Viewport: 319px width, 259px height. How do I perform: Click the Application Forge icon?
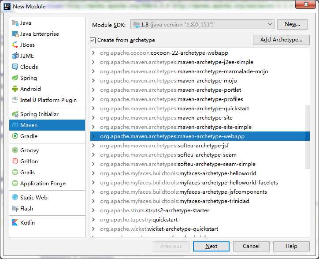click(x=15, y=183)
